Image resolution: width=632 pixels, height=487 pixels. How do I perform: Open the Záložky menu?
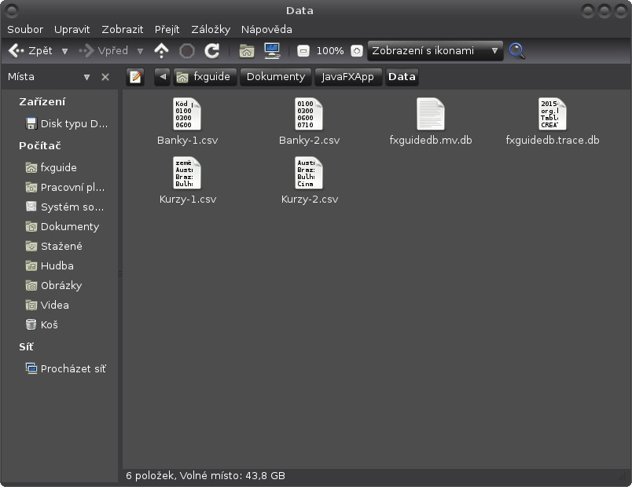[x=210, y=29]
